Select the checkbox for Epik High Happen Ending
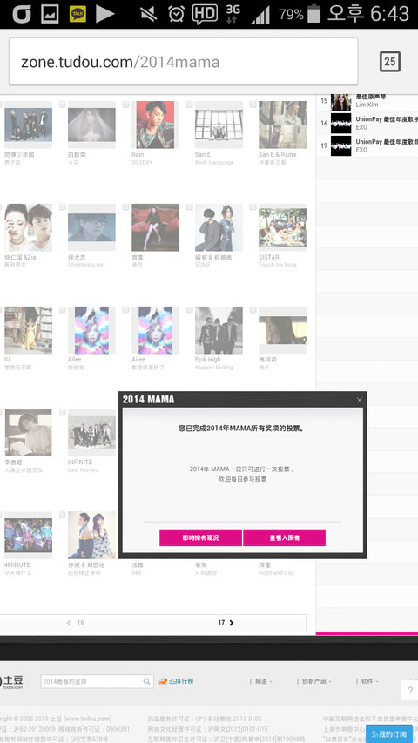Viewport: 418px width, 743px height. pyautogui.click(x=189, y=310)
